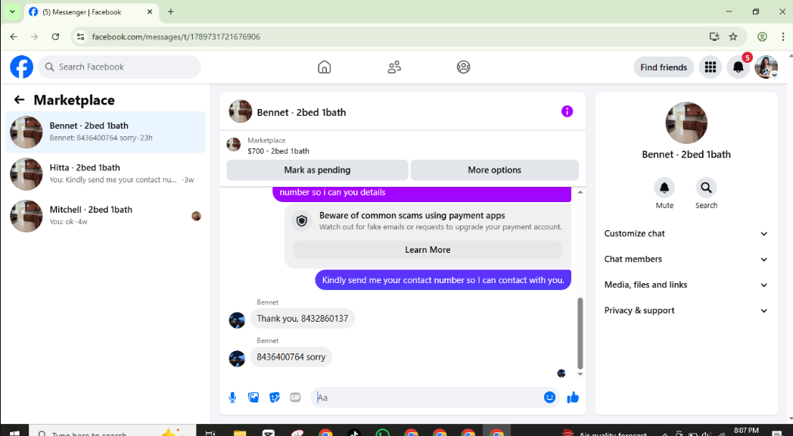Open the emoji picker in message box

(550, 397)
